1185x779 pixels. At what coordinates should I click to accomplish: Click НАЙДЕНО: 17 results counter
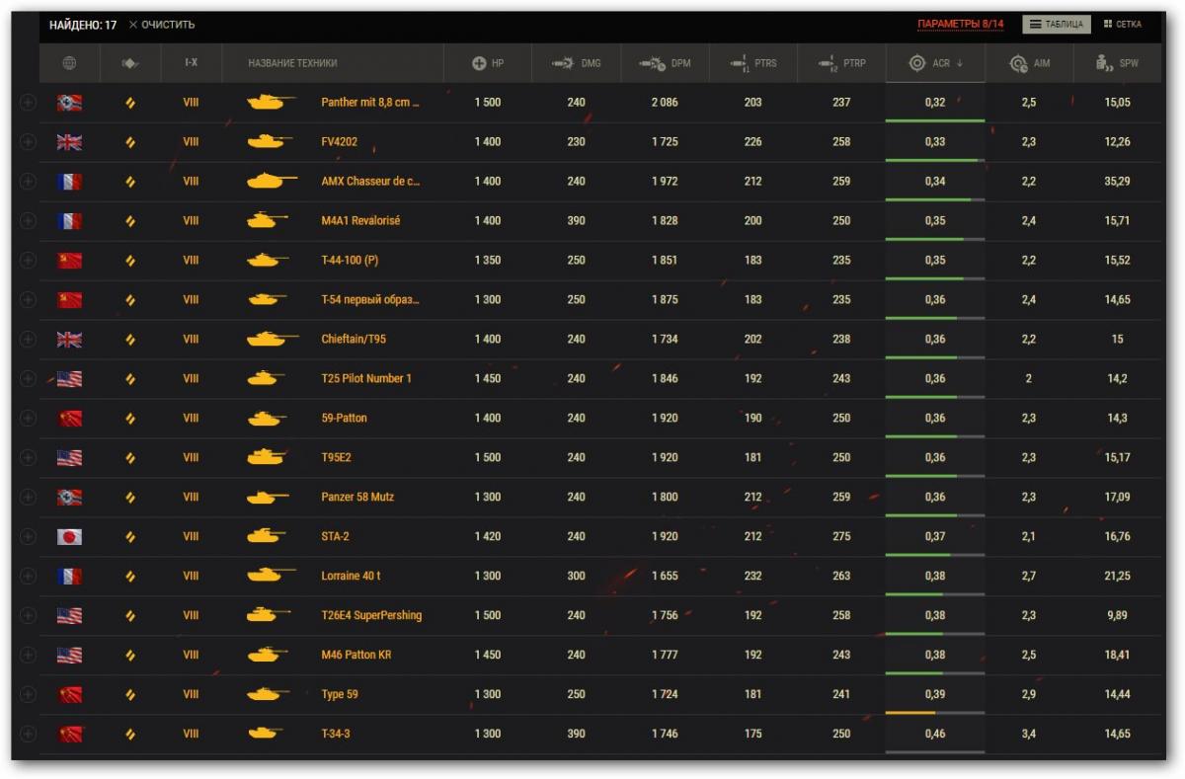tap(83, 25)
